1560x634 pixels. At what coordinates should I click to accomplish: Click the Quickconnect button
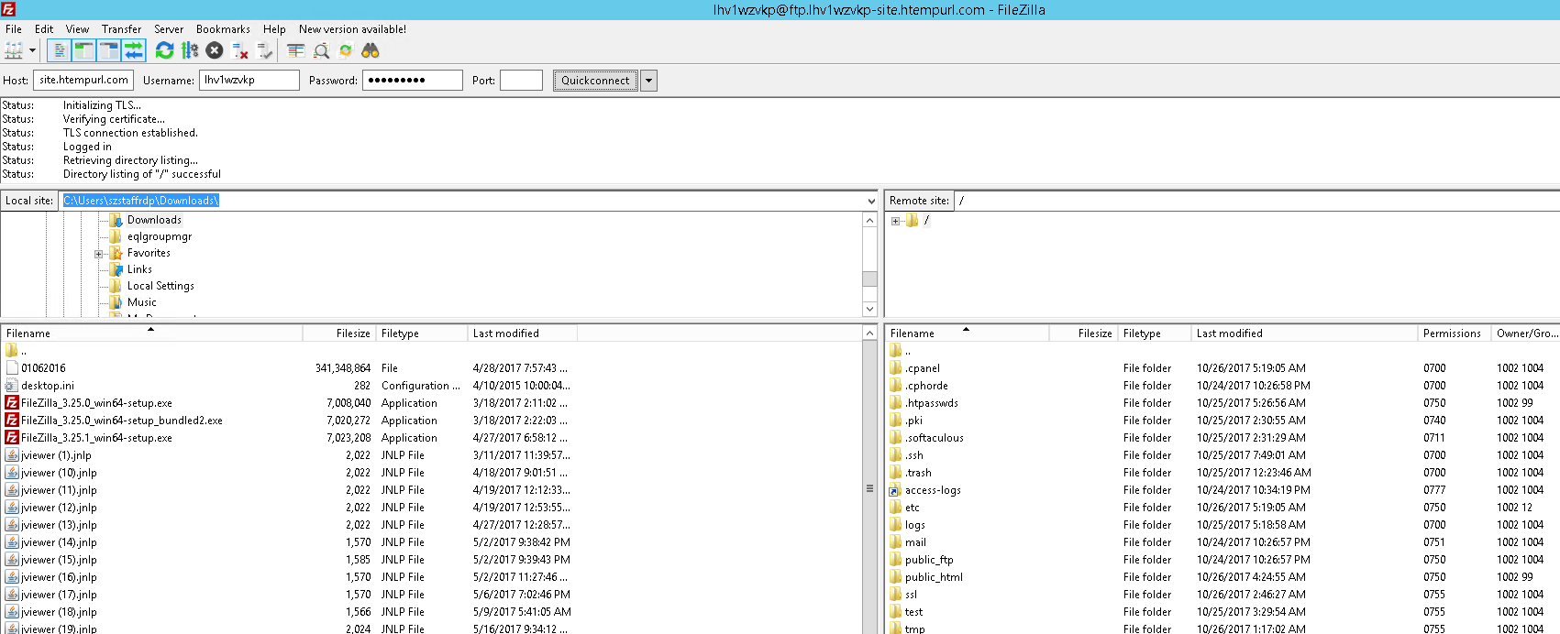pyautogui.click(x=595, y=81)
